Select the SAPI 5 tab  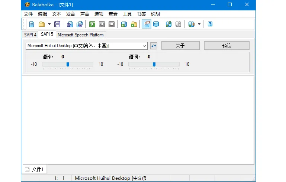(x=47, y=34)
